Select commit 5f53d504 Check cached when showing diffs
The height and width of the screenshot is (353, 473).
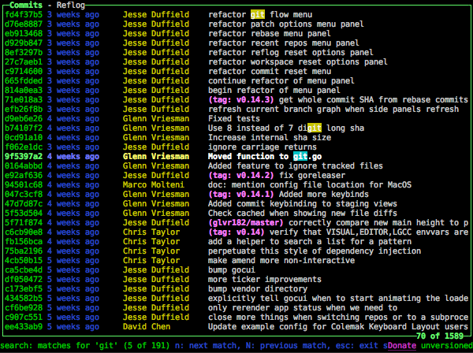[236, 213]
